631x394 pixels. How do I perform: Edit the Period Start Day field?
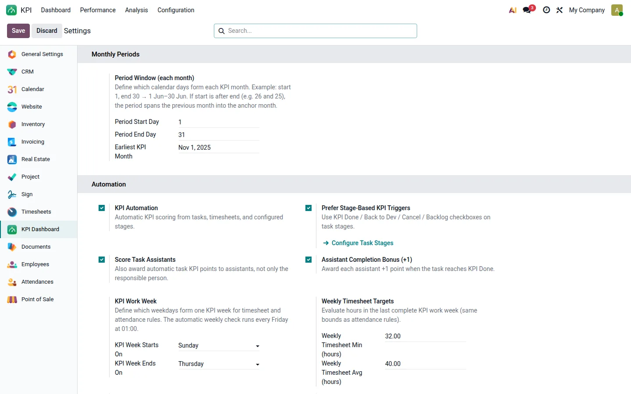pyautogui.click(x=219, y=122)
